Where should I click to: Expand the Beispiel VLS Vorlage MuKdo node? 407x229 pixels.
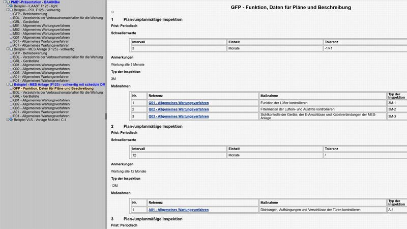point(7,120)
